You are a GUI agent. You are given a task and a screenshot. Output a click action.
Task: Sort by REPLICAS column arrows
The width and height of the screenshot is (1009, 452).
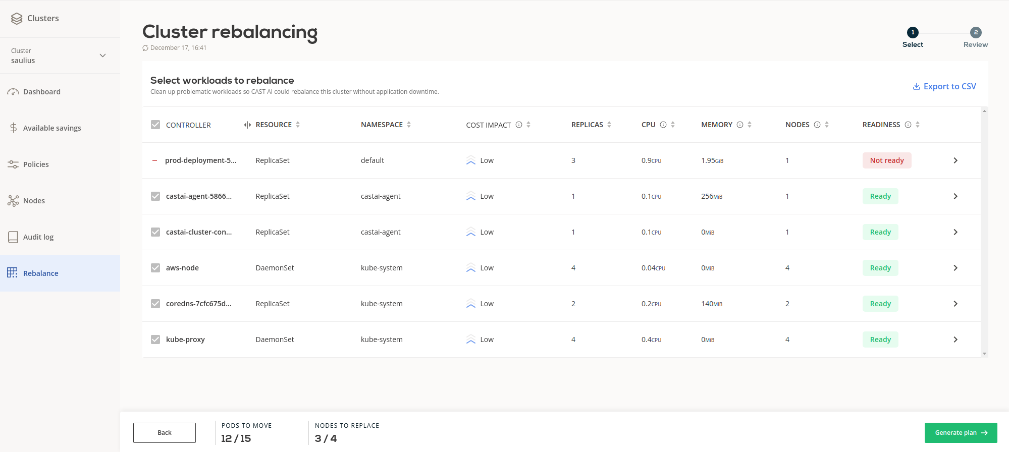pyautogui.click(x=609, y=125)
